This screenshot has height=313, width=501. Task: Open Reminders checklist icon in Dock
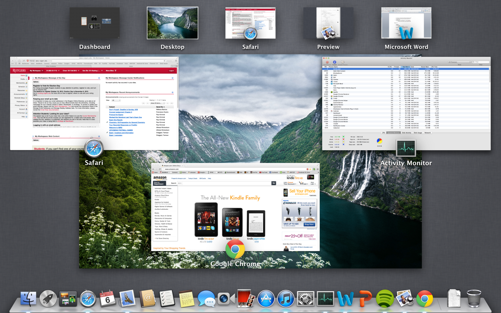(x=167, y=299)
